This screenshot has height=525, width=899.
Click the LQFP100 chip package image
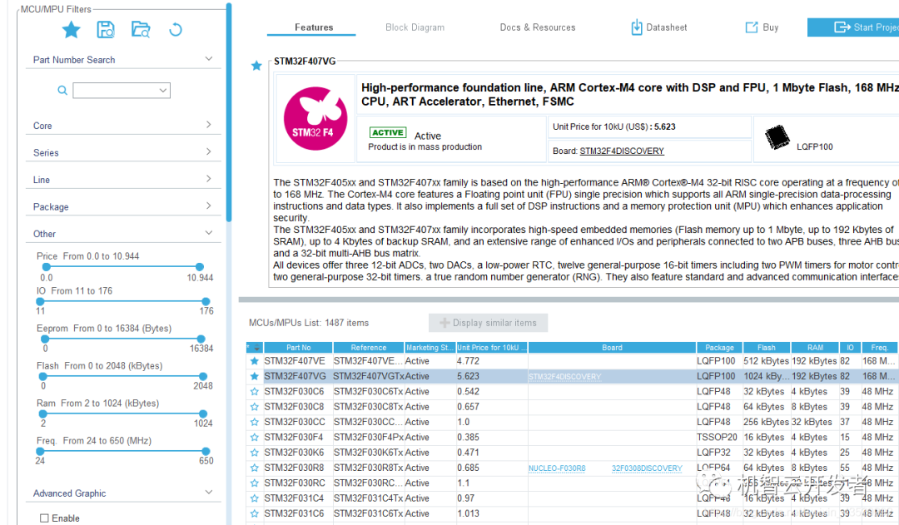(777, 138)
